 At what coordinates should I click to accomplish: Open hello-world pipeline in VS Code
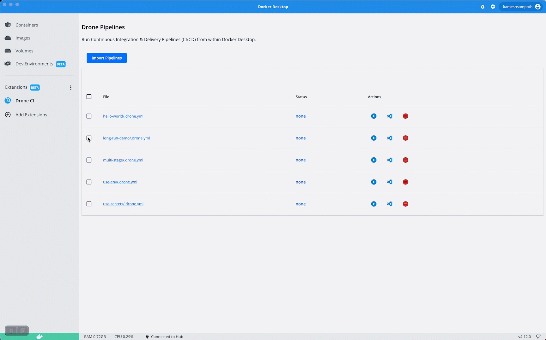tap(390, 116)
